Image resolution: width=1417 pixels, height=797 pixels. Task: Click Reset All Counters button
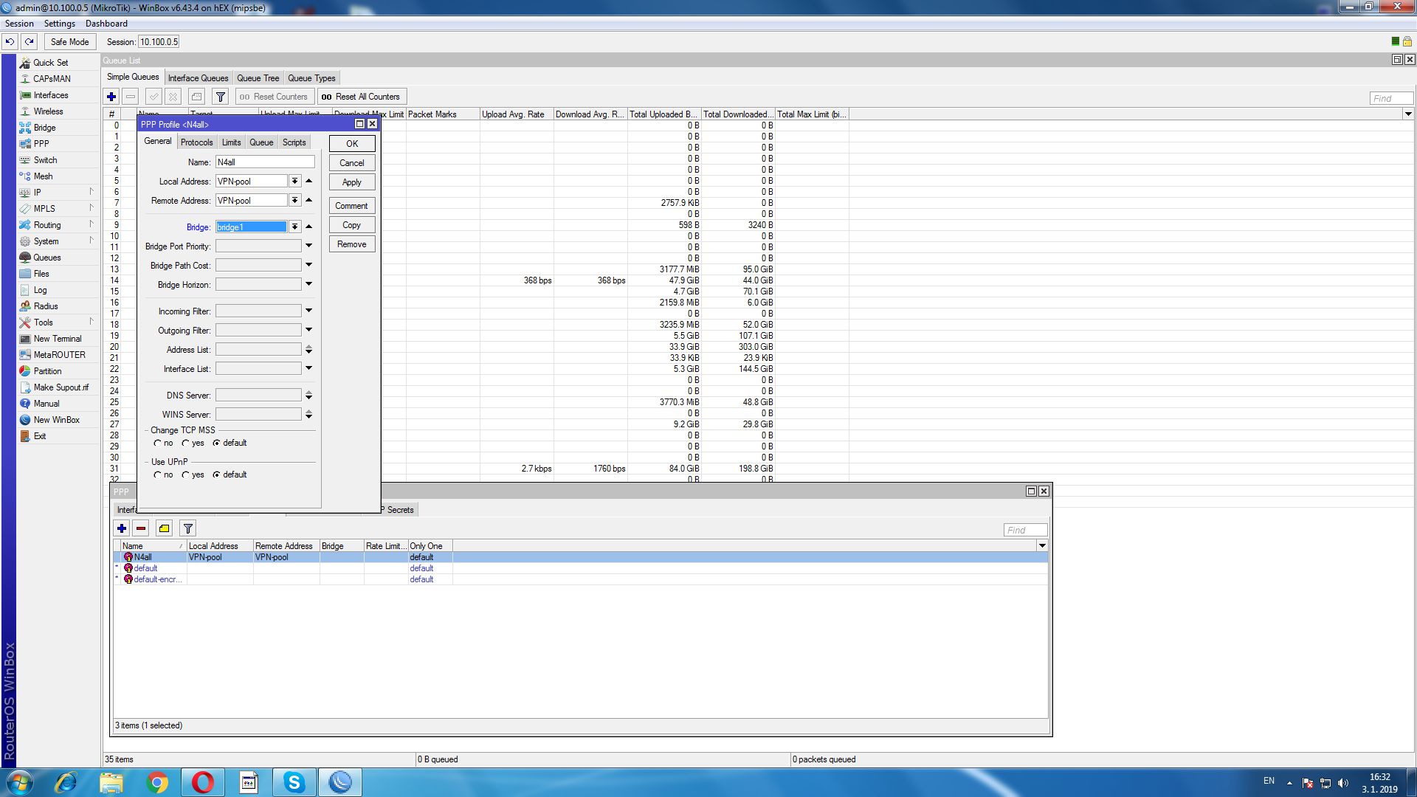[362, 97]
